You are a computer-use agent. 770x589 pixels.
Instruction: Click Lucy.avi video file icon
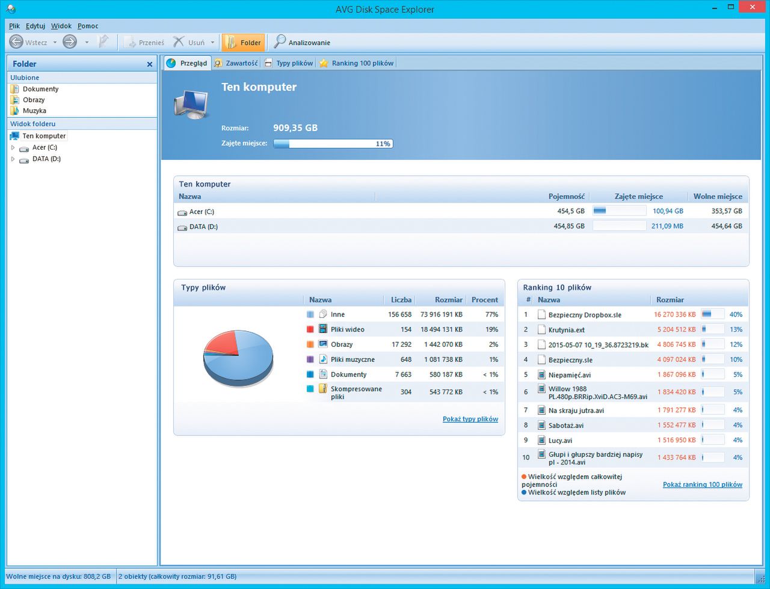pyautogui.click(x=541, y=440)
